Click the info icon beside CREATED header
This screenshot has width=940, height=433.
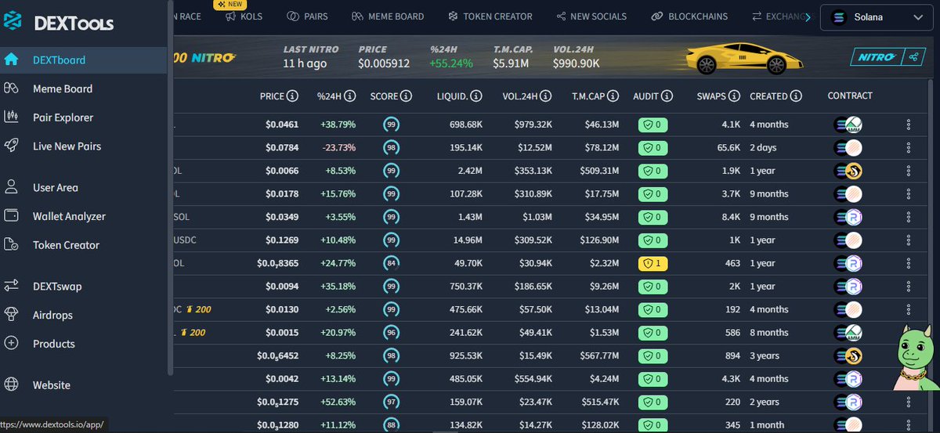(x=796, y=96)
